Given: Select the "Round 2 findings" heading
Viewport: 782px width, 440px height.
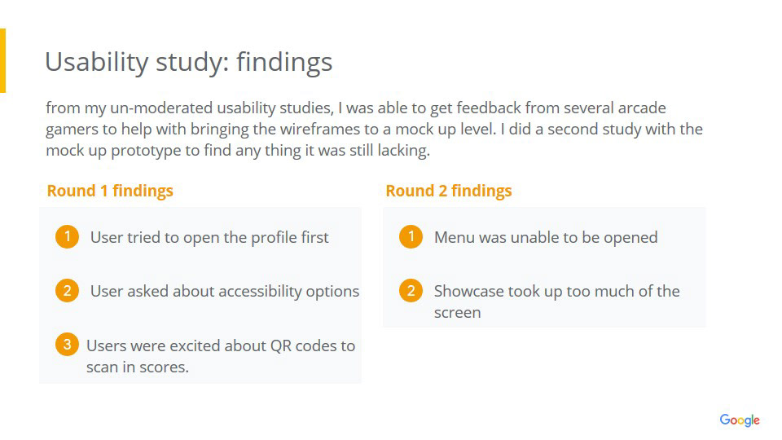Looking at the screenshot, I should coord(449,191).
